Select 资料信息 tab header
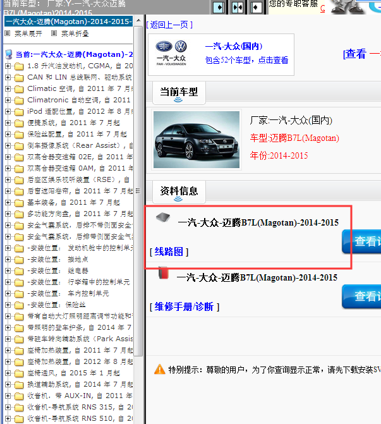This screenshot has height=424, width=381. coord(179,191)
